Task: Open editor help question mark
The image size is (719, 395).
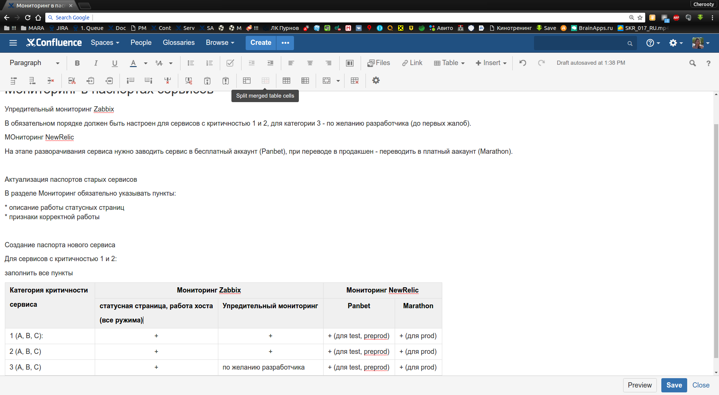Action: 708,63
